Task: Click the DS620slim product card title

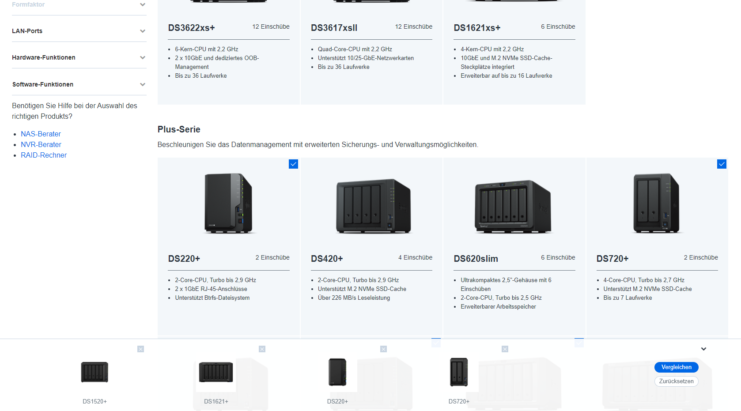Action: (x=476, y=259)
